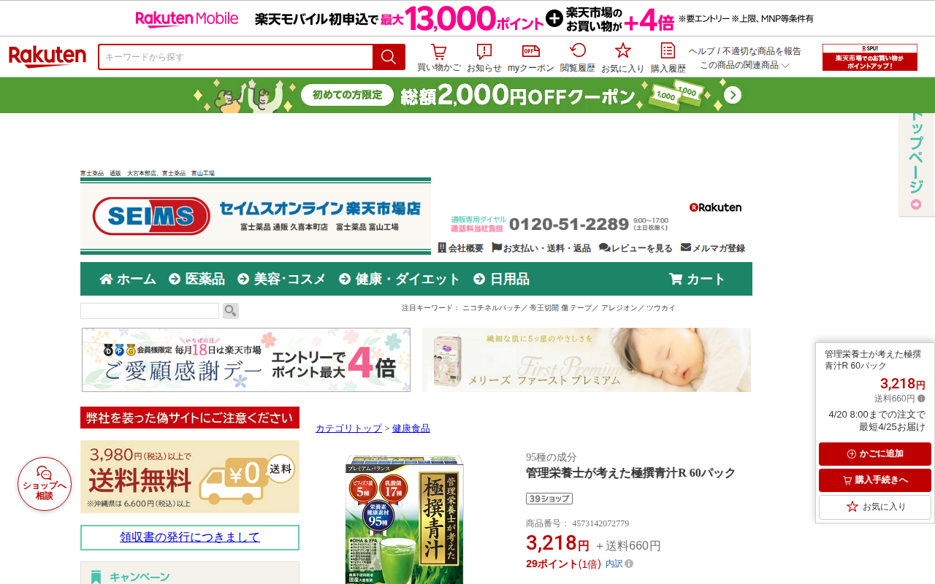
Task: Click the 購入手続きへ button
Action: pos(875,480)
